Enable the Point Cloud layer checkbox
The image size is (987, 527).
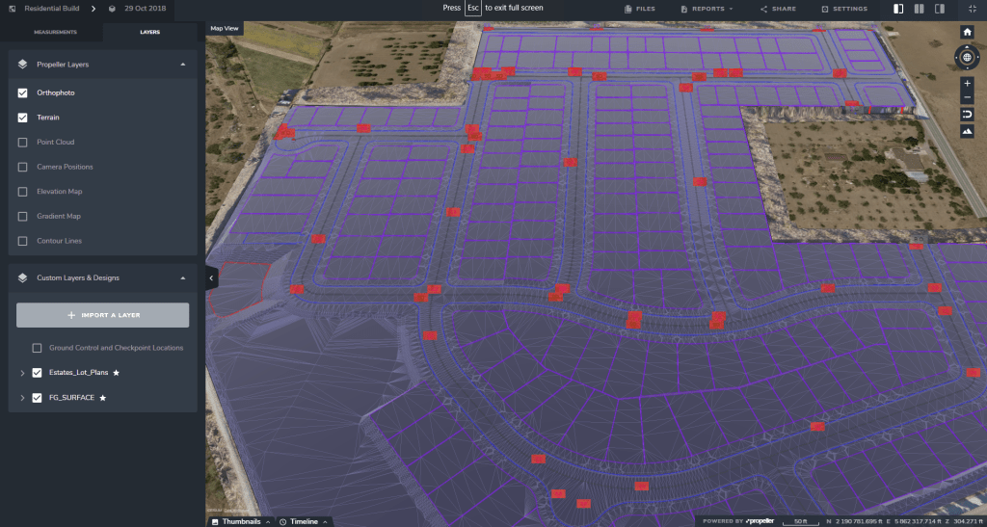pyautogui.click(x=23, y=142)
